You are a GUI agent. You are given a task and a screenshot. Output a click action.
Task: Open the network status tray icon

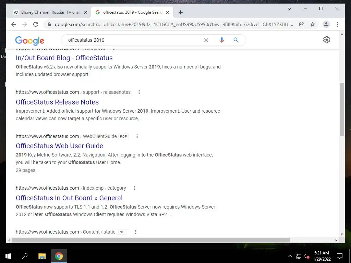(x=299, y=256)
